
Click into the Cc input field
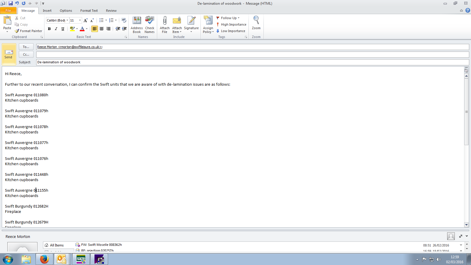253,54
